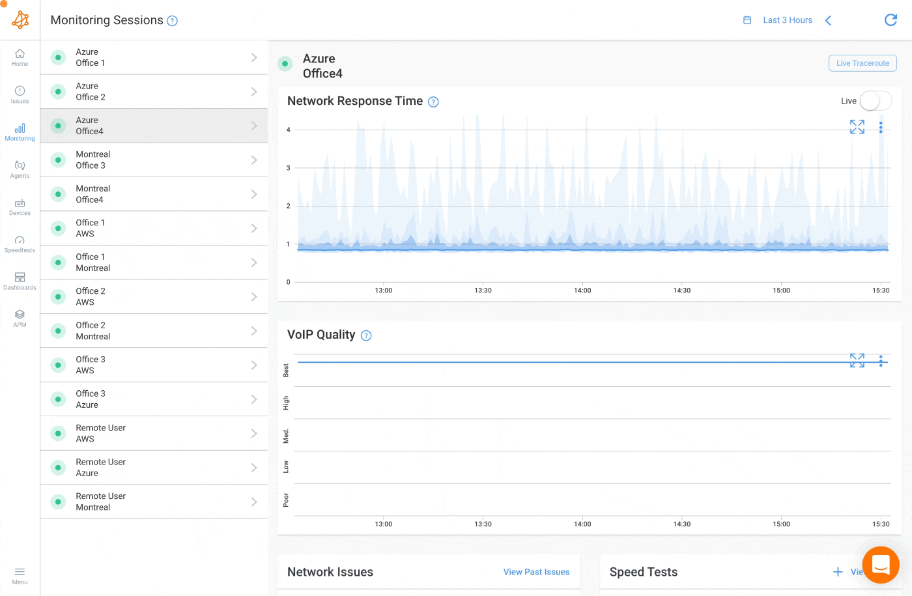Refresh the monitoring data

pos(891,20)
